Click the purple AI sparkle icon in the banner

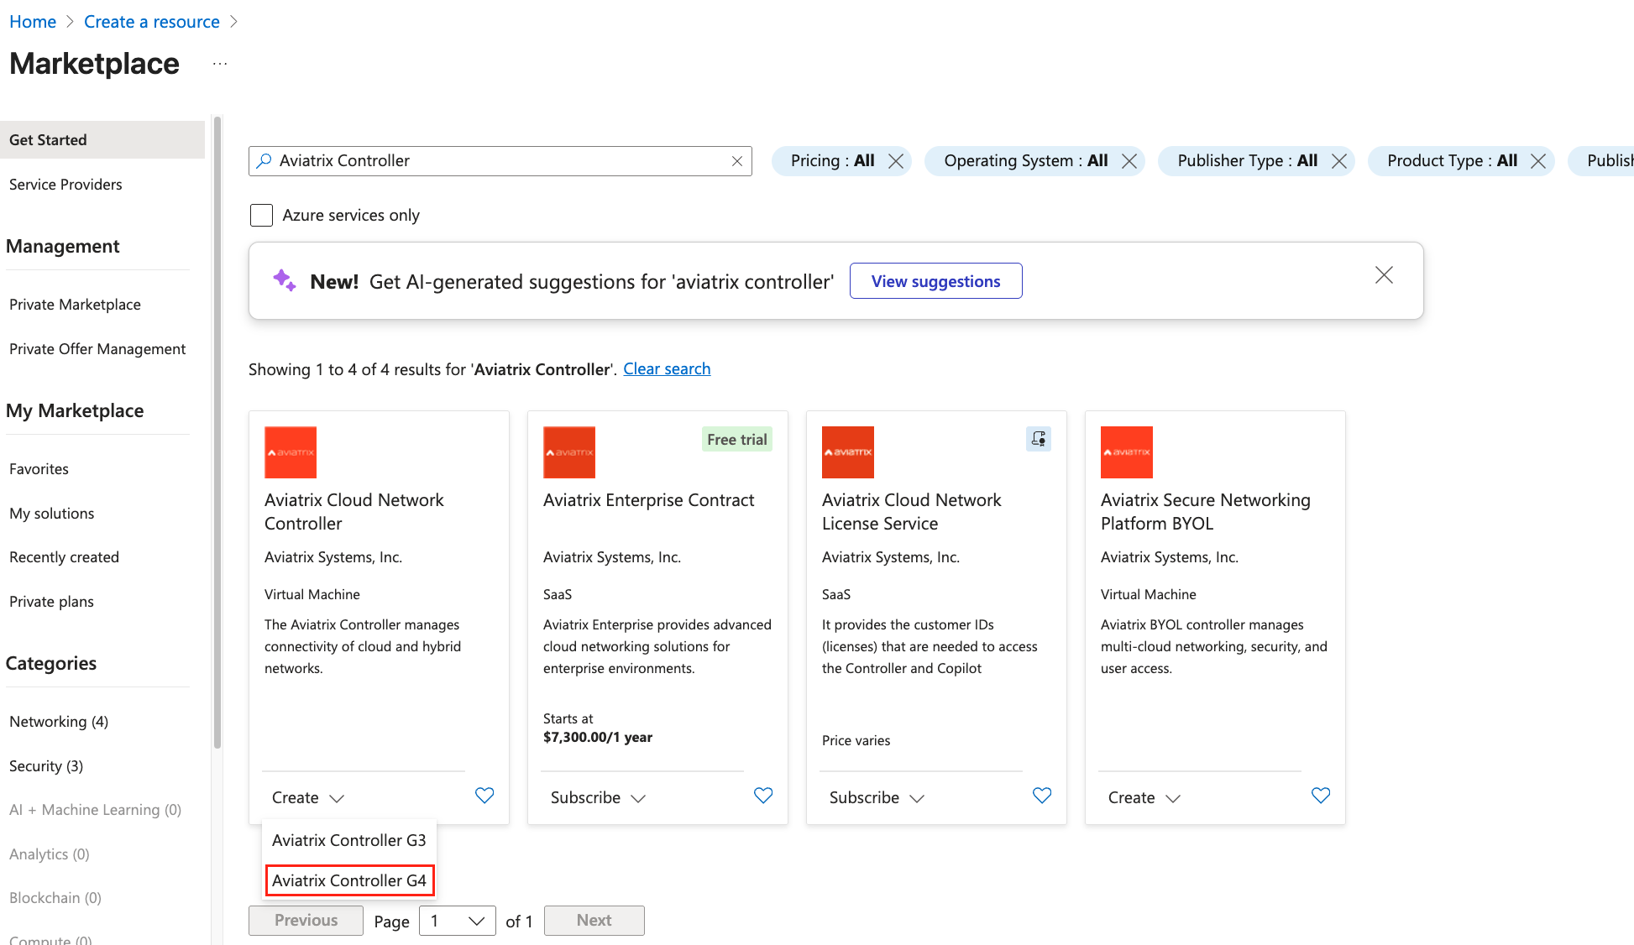[x=284, y=280]
